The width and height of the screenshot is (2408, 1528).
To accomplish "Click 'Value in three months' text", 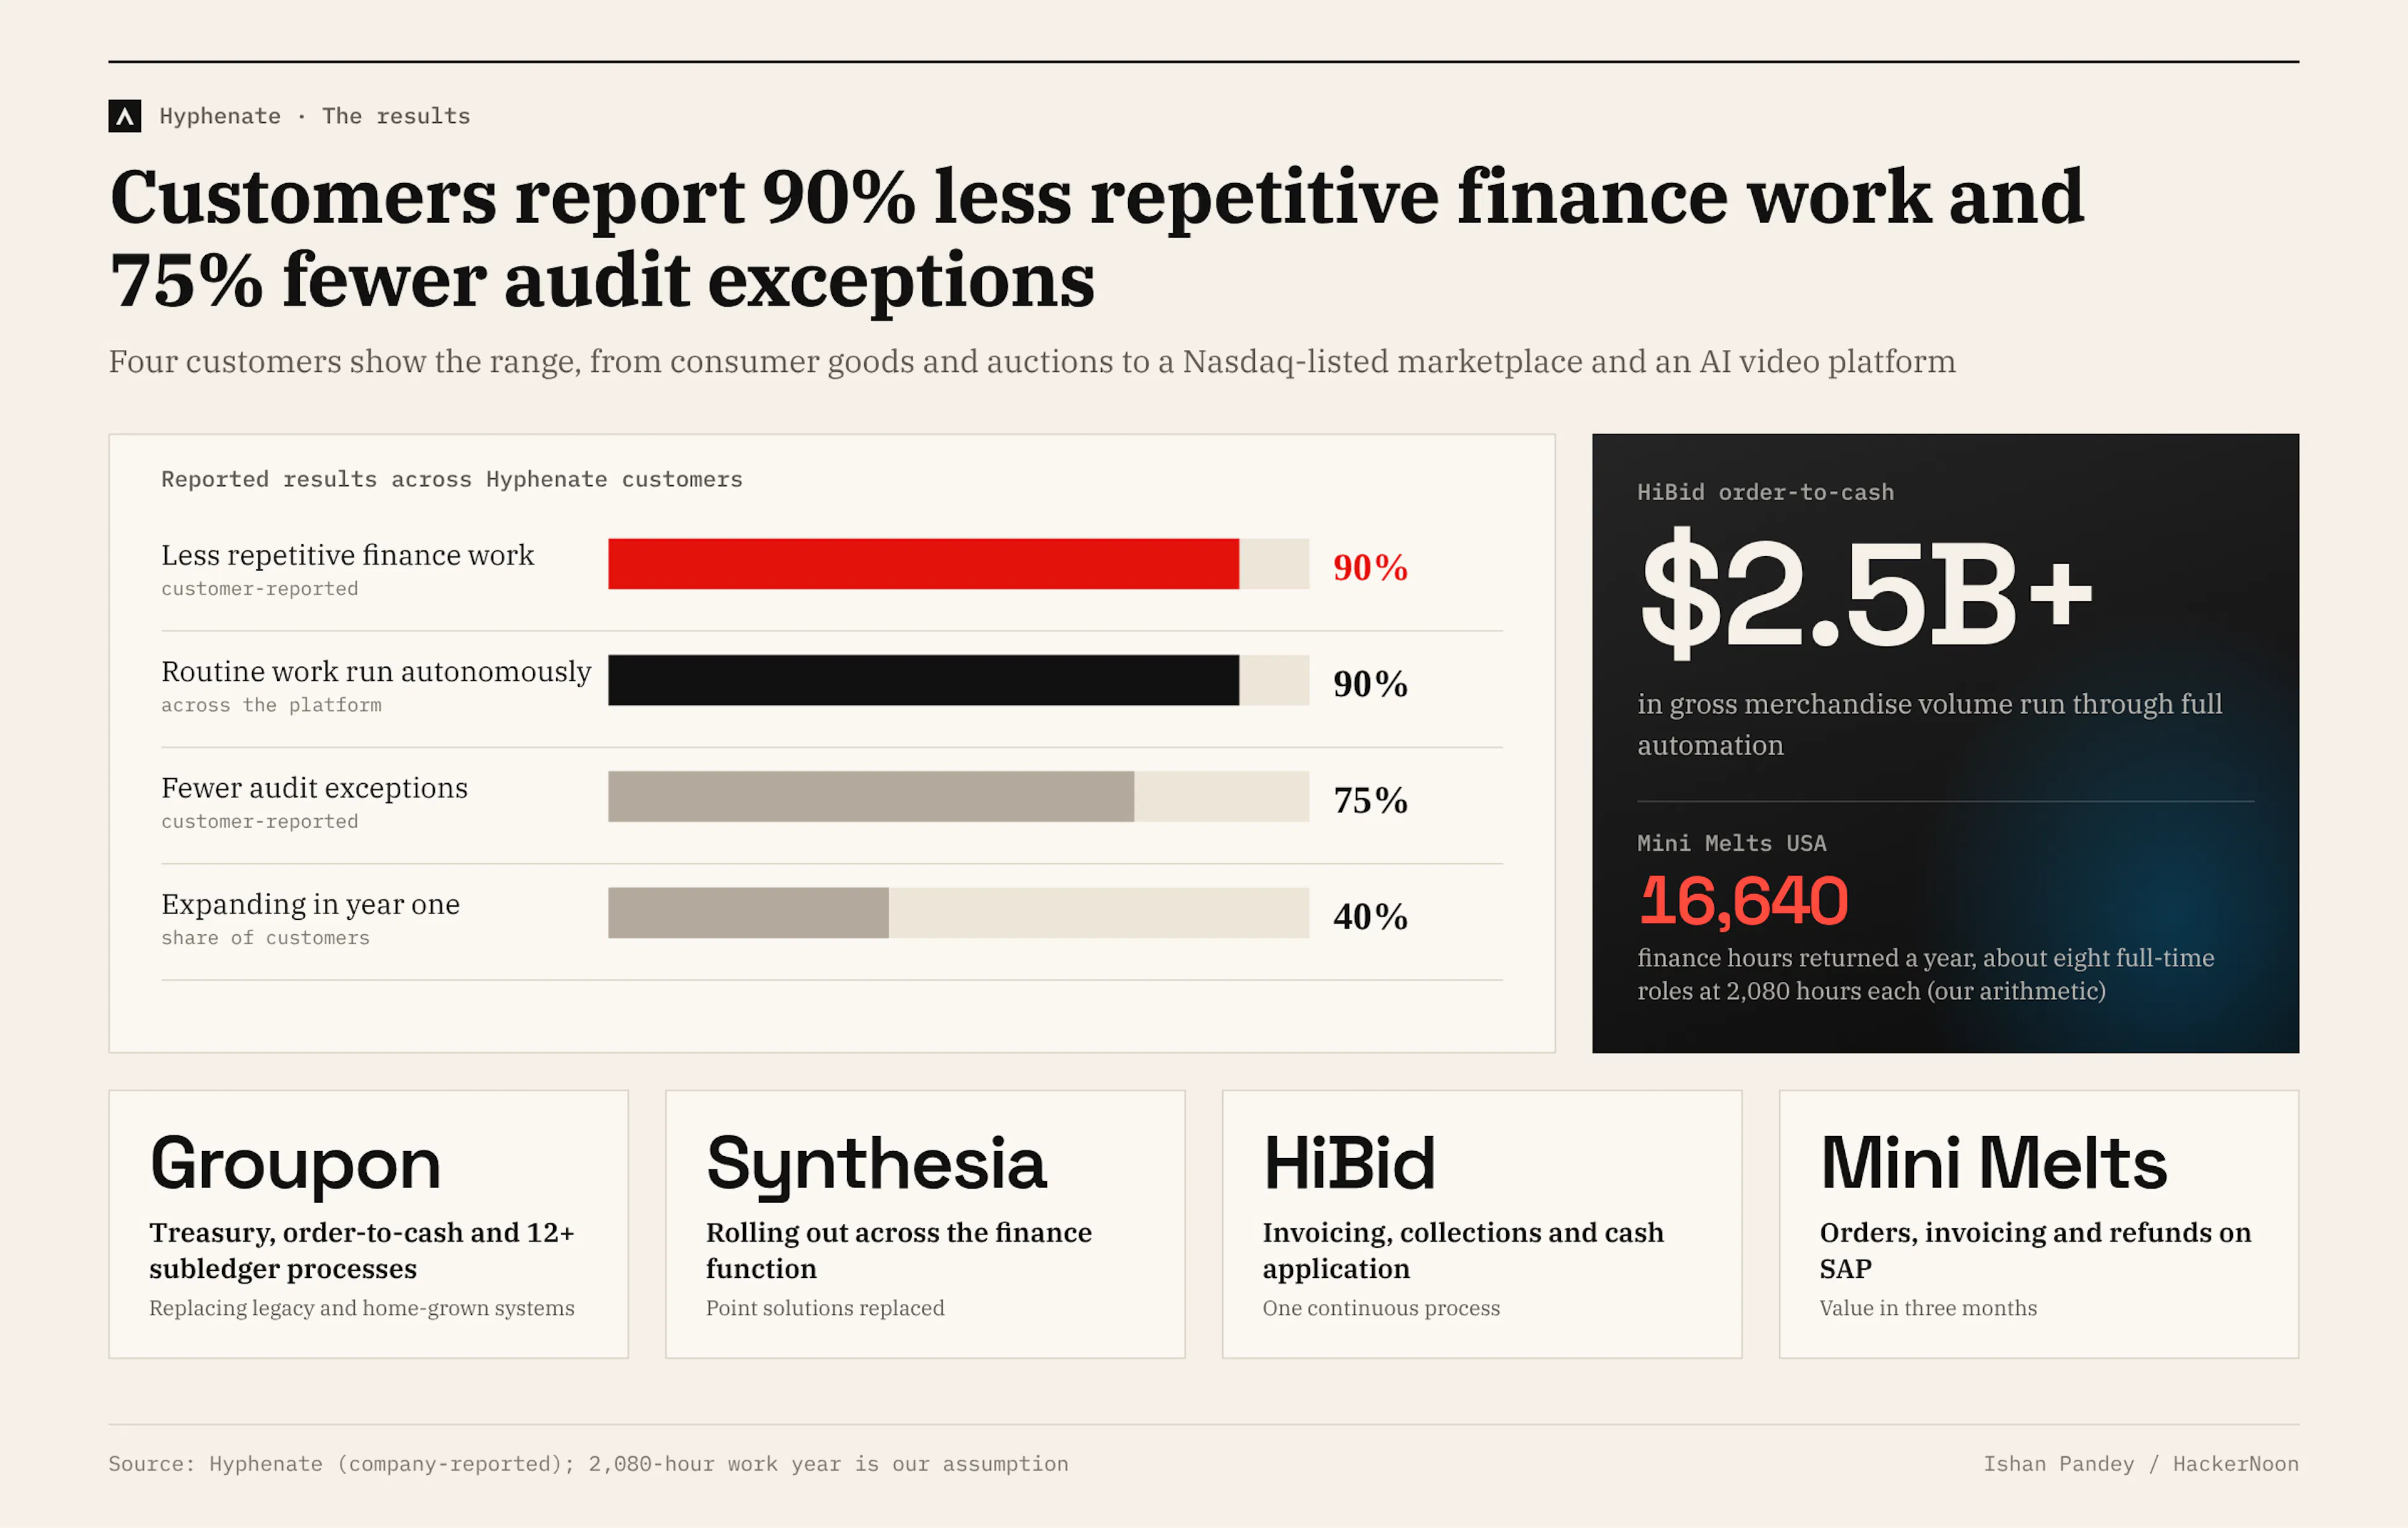I will pyautogui.click(x=1928, y=1308).
